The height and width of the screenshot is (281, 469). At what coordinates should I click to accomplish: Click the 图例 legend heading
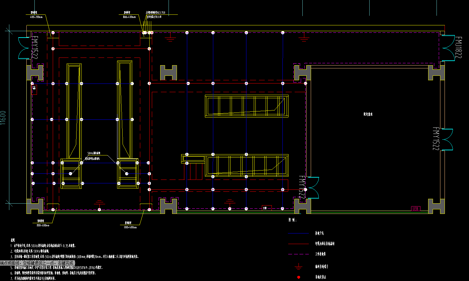292,220
